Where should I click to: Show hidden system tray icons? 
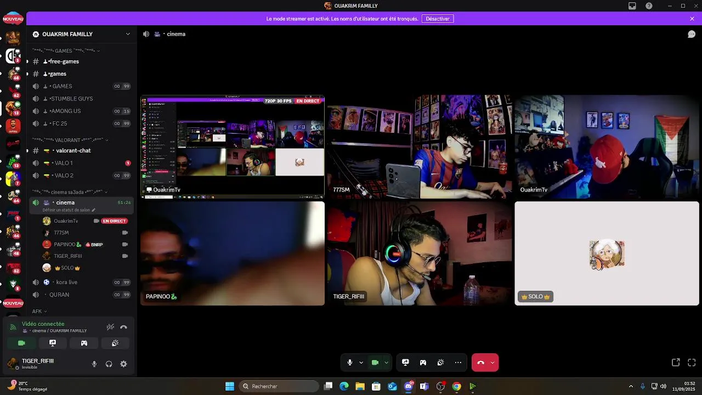(x=631, y=386)
